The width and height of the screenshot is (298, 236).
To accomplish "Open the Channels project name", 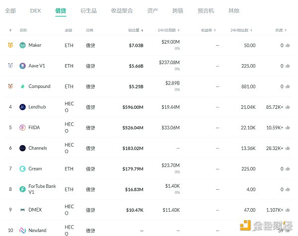I will (38, 148).
